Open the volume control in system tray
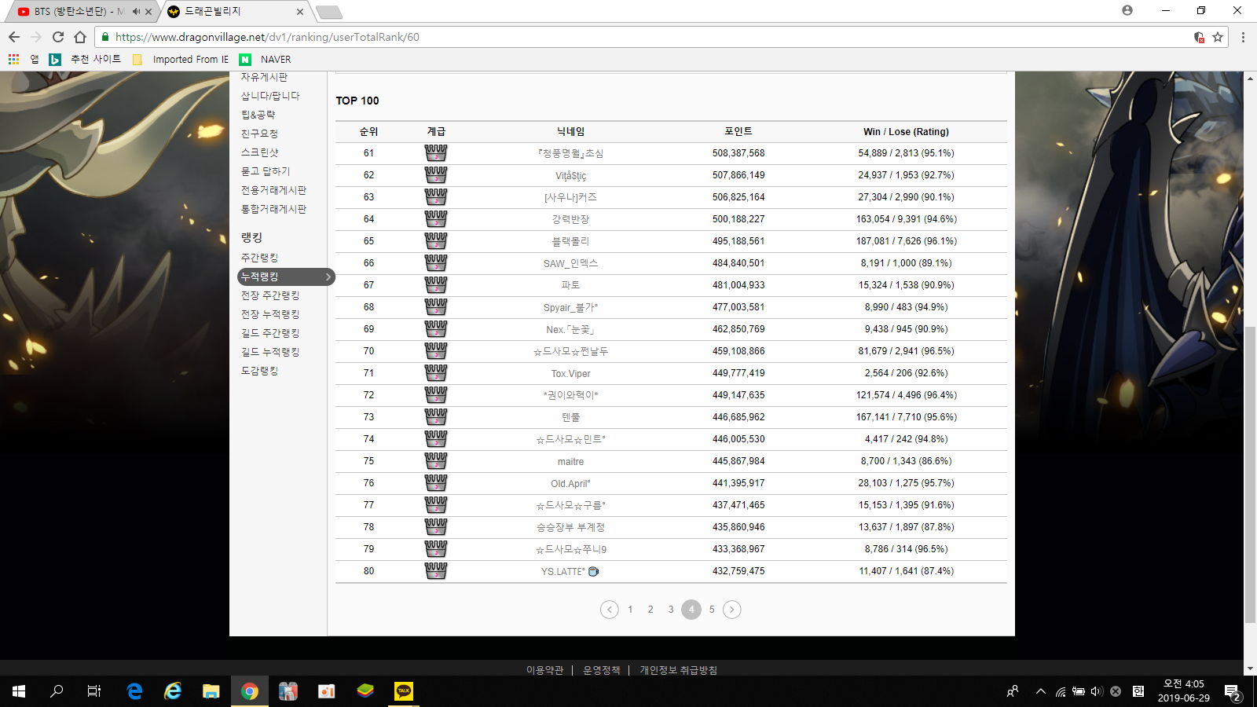The image size is (1257, 707). point(1097,691)
